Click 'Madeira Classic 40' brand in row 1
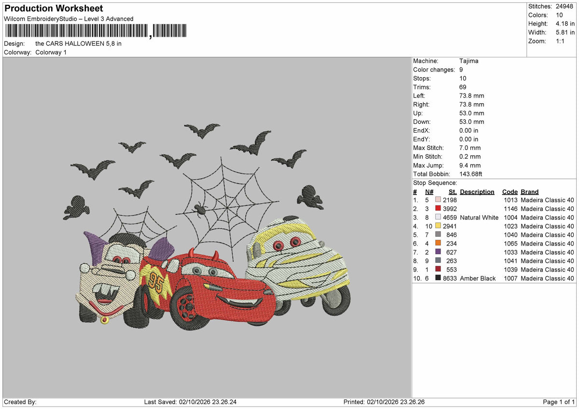 [x=548, y=200]
